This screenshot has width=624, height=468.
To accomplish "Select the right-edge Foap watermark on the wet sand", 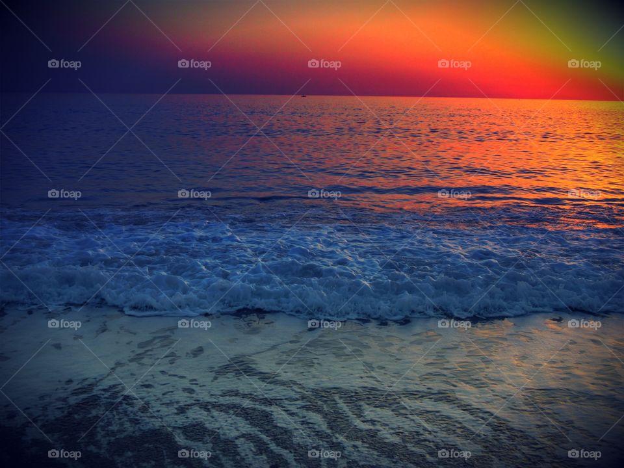I will click(x=584, y=324).
